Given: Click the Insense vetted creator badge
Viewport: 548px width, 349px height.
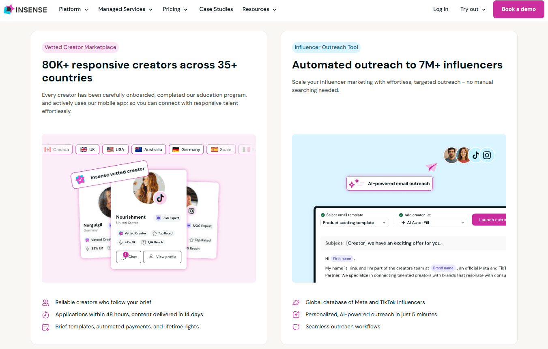Looking at the screenshot, I should pos(110,175).
